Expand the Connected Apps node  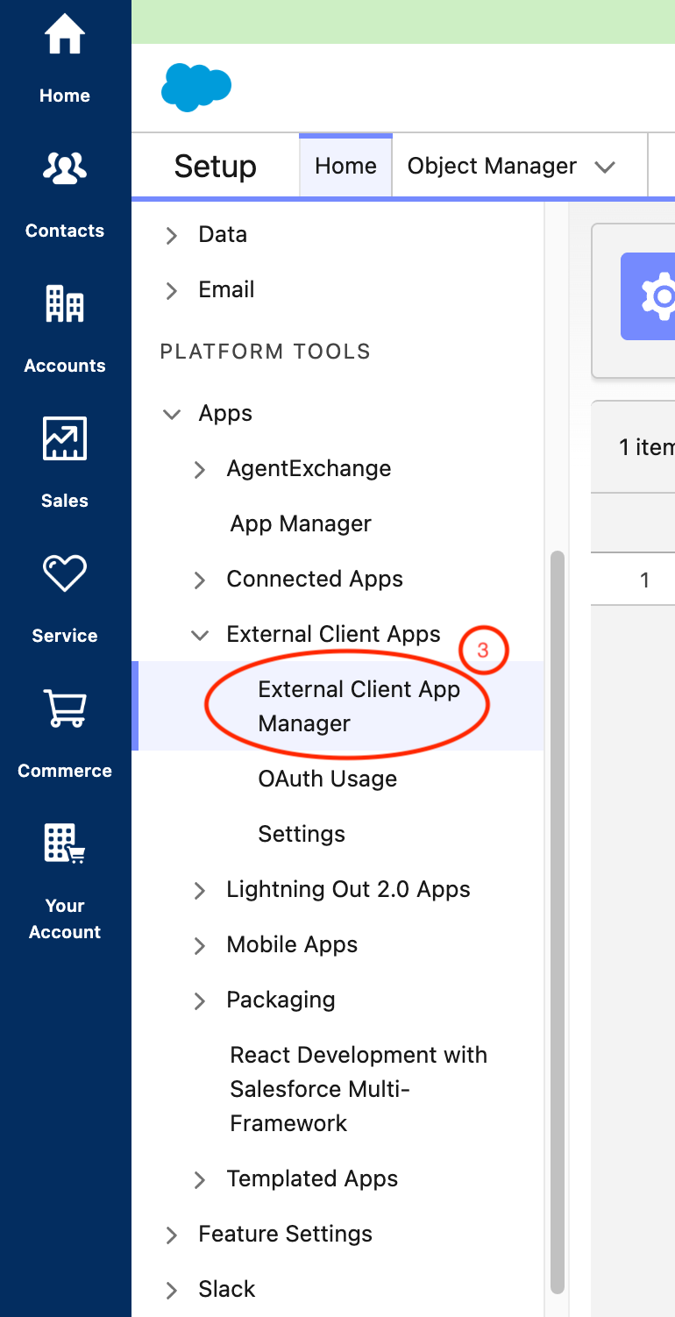[200, 580]
